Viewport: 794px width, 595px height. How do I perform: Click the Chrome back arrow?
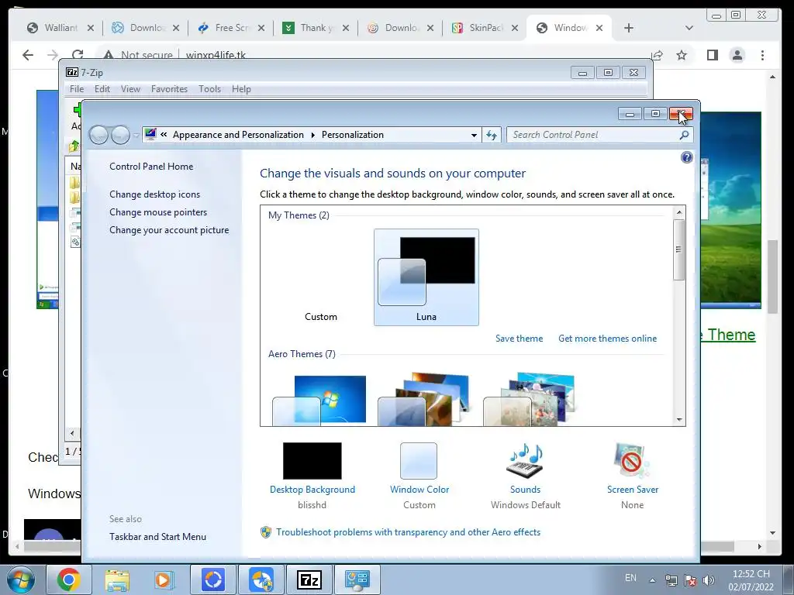click(28, 55)
